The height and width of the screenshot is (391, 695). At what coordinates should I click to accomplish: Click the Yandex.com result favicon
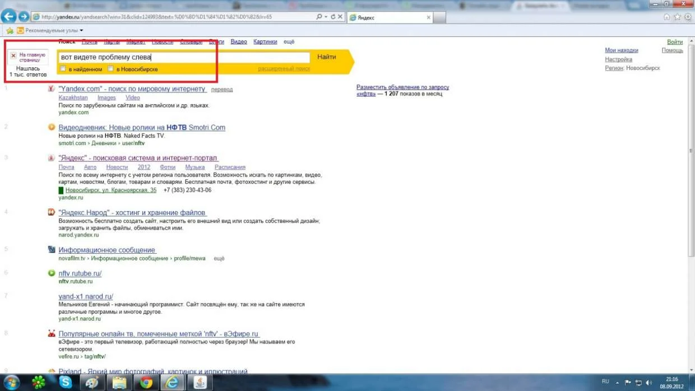51,89
